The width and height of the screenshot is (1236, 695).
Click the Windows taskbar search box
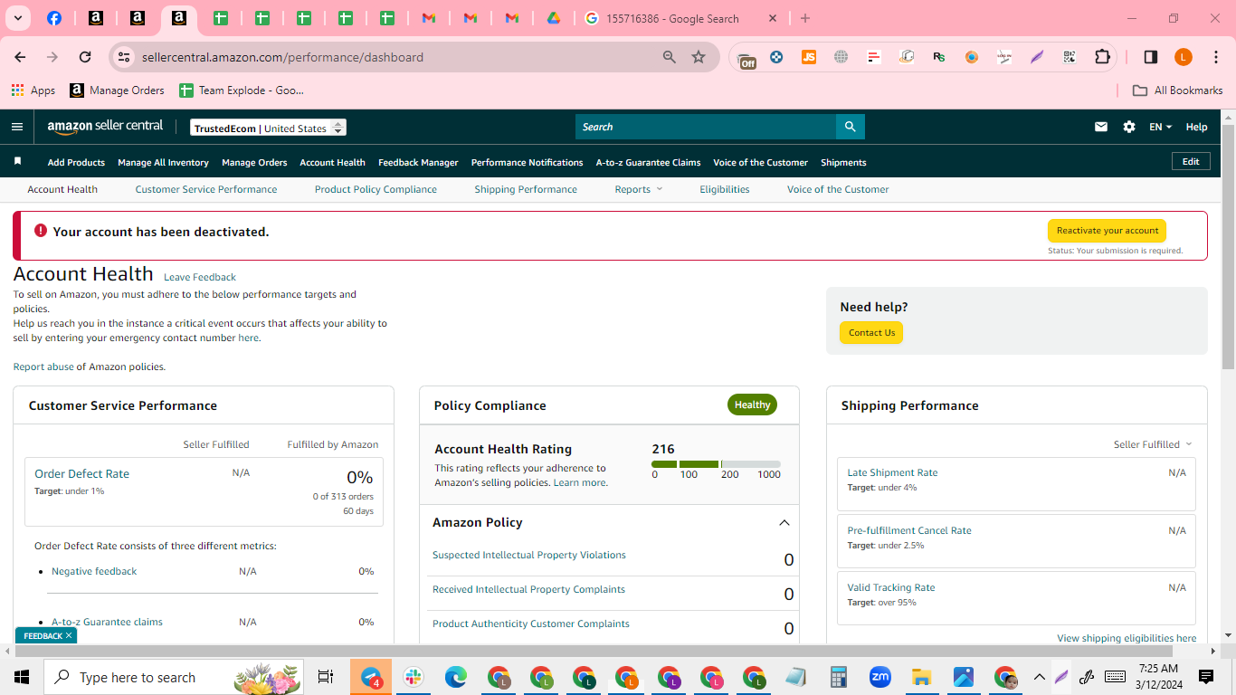point(176,677)
